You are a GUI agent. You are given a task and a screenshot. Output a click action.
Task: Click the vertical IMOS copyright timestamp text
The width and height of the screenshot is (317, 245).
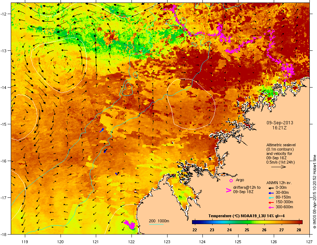pyautogui.click(x=314, y=192)
